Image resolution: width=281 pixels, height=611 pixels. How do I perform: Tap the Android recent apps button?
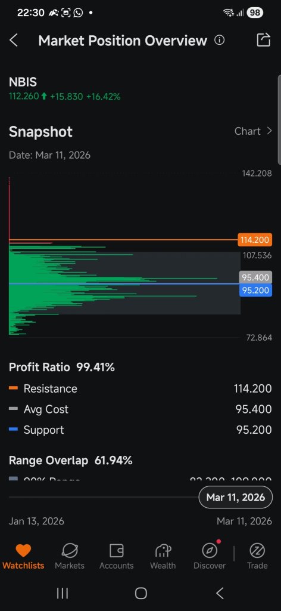point(62,593)
